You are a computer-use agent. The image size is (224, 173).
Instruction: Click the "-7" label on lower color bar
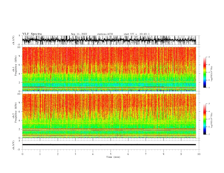click(x=209, y=135)
